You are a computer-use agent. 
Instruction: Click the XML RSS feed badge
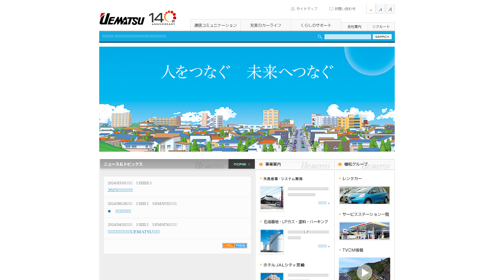pyautogui.click(x=235, y=245)
